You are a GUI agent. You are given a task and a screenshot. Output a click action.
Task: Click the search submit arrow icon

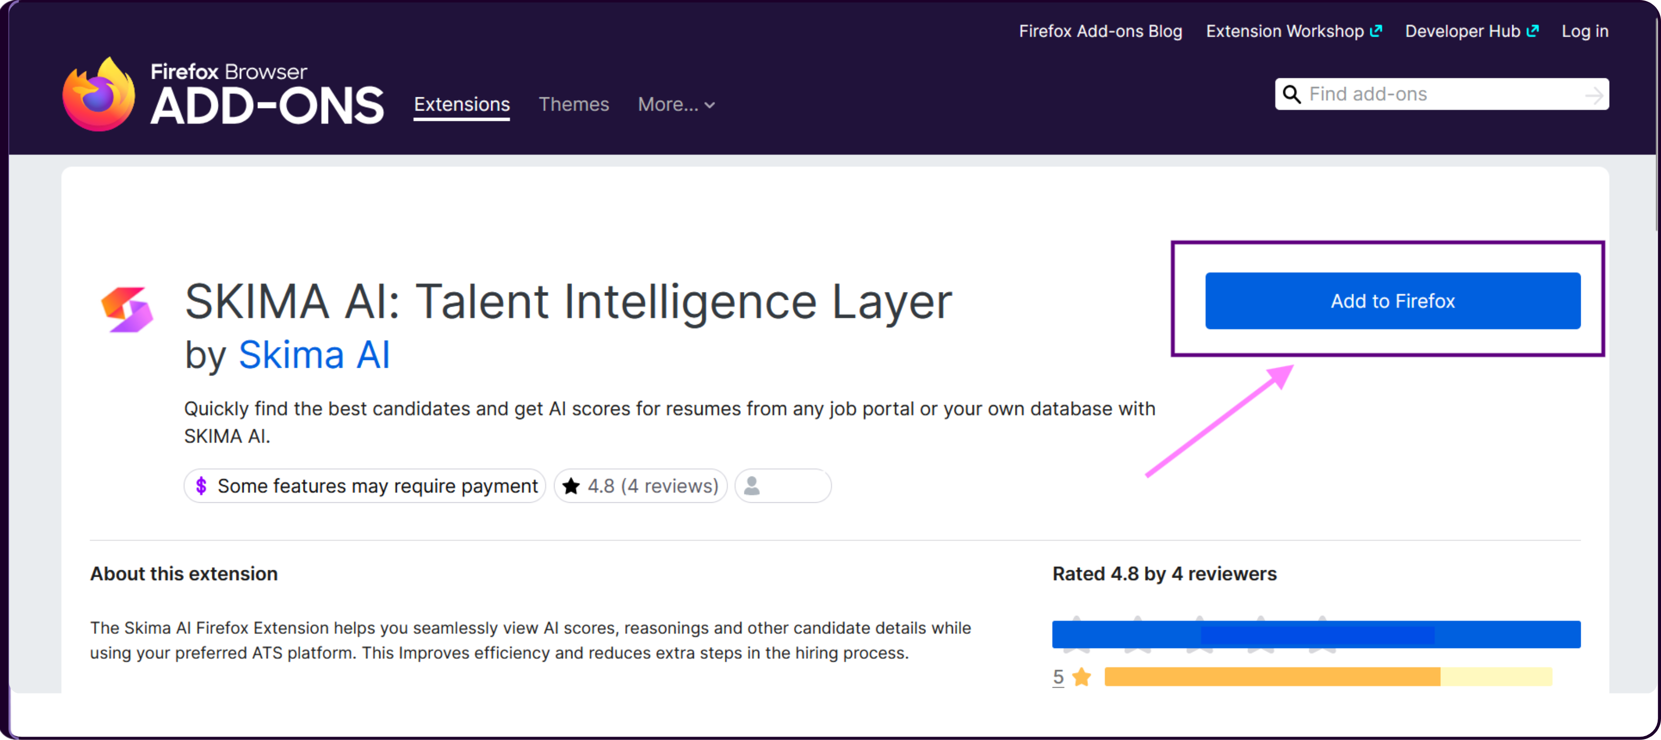pos(1594,95)
